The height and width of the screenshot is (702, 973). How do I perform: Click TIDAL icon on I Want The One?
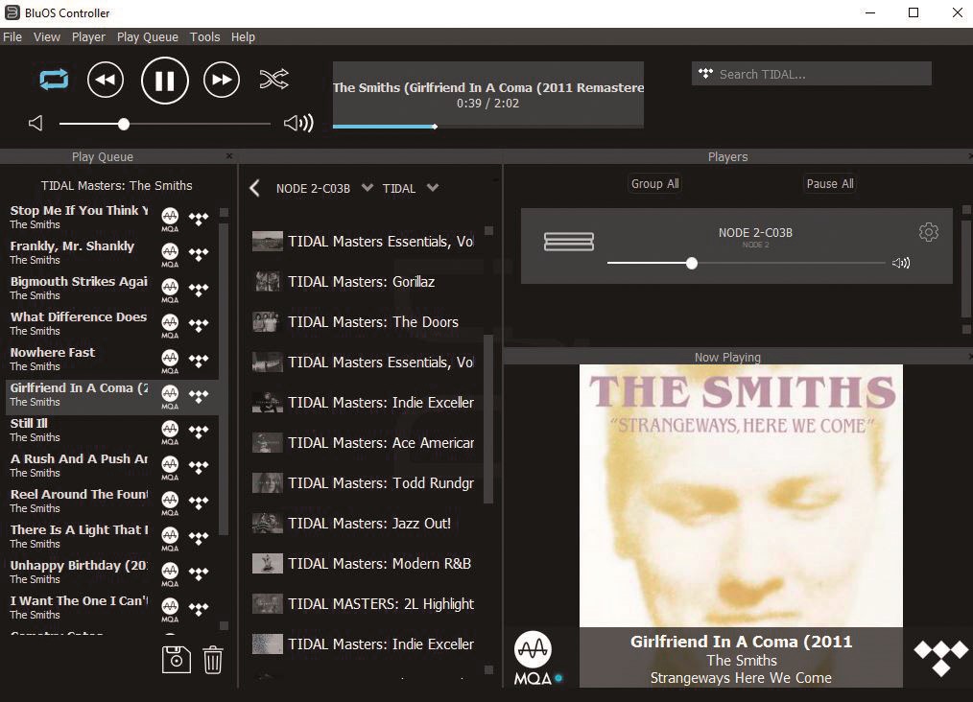point(199,608)
